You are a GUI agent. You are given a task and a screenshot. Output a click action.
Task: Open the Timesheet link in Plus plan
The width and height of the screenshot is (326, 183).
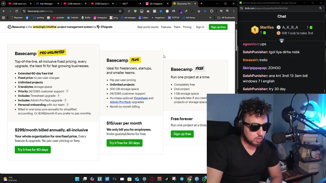(141, 98)
